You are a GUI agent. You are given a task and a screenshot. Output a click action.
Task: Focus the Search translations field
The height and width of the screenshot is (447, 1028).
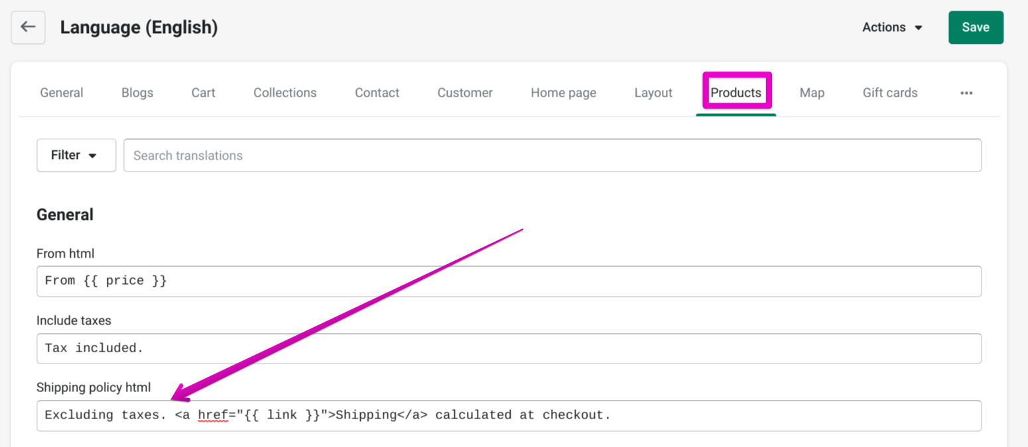[552, 156]
